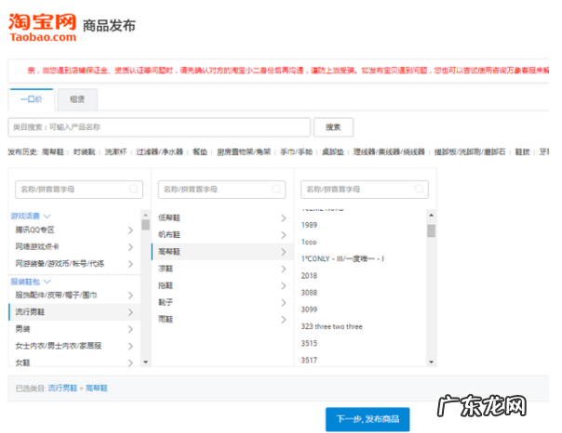Click the 下一步,发布商品 button

point(368,419)
